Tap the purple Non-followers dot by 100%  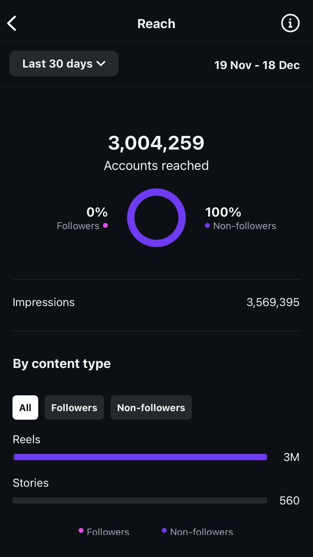[207, 226]
